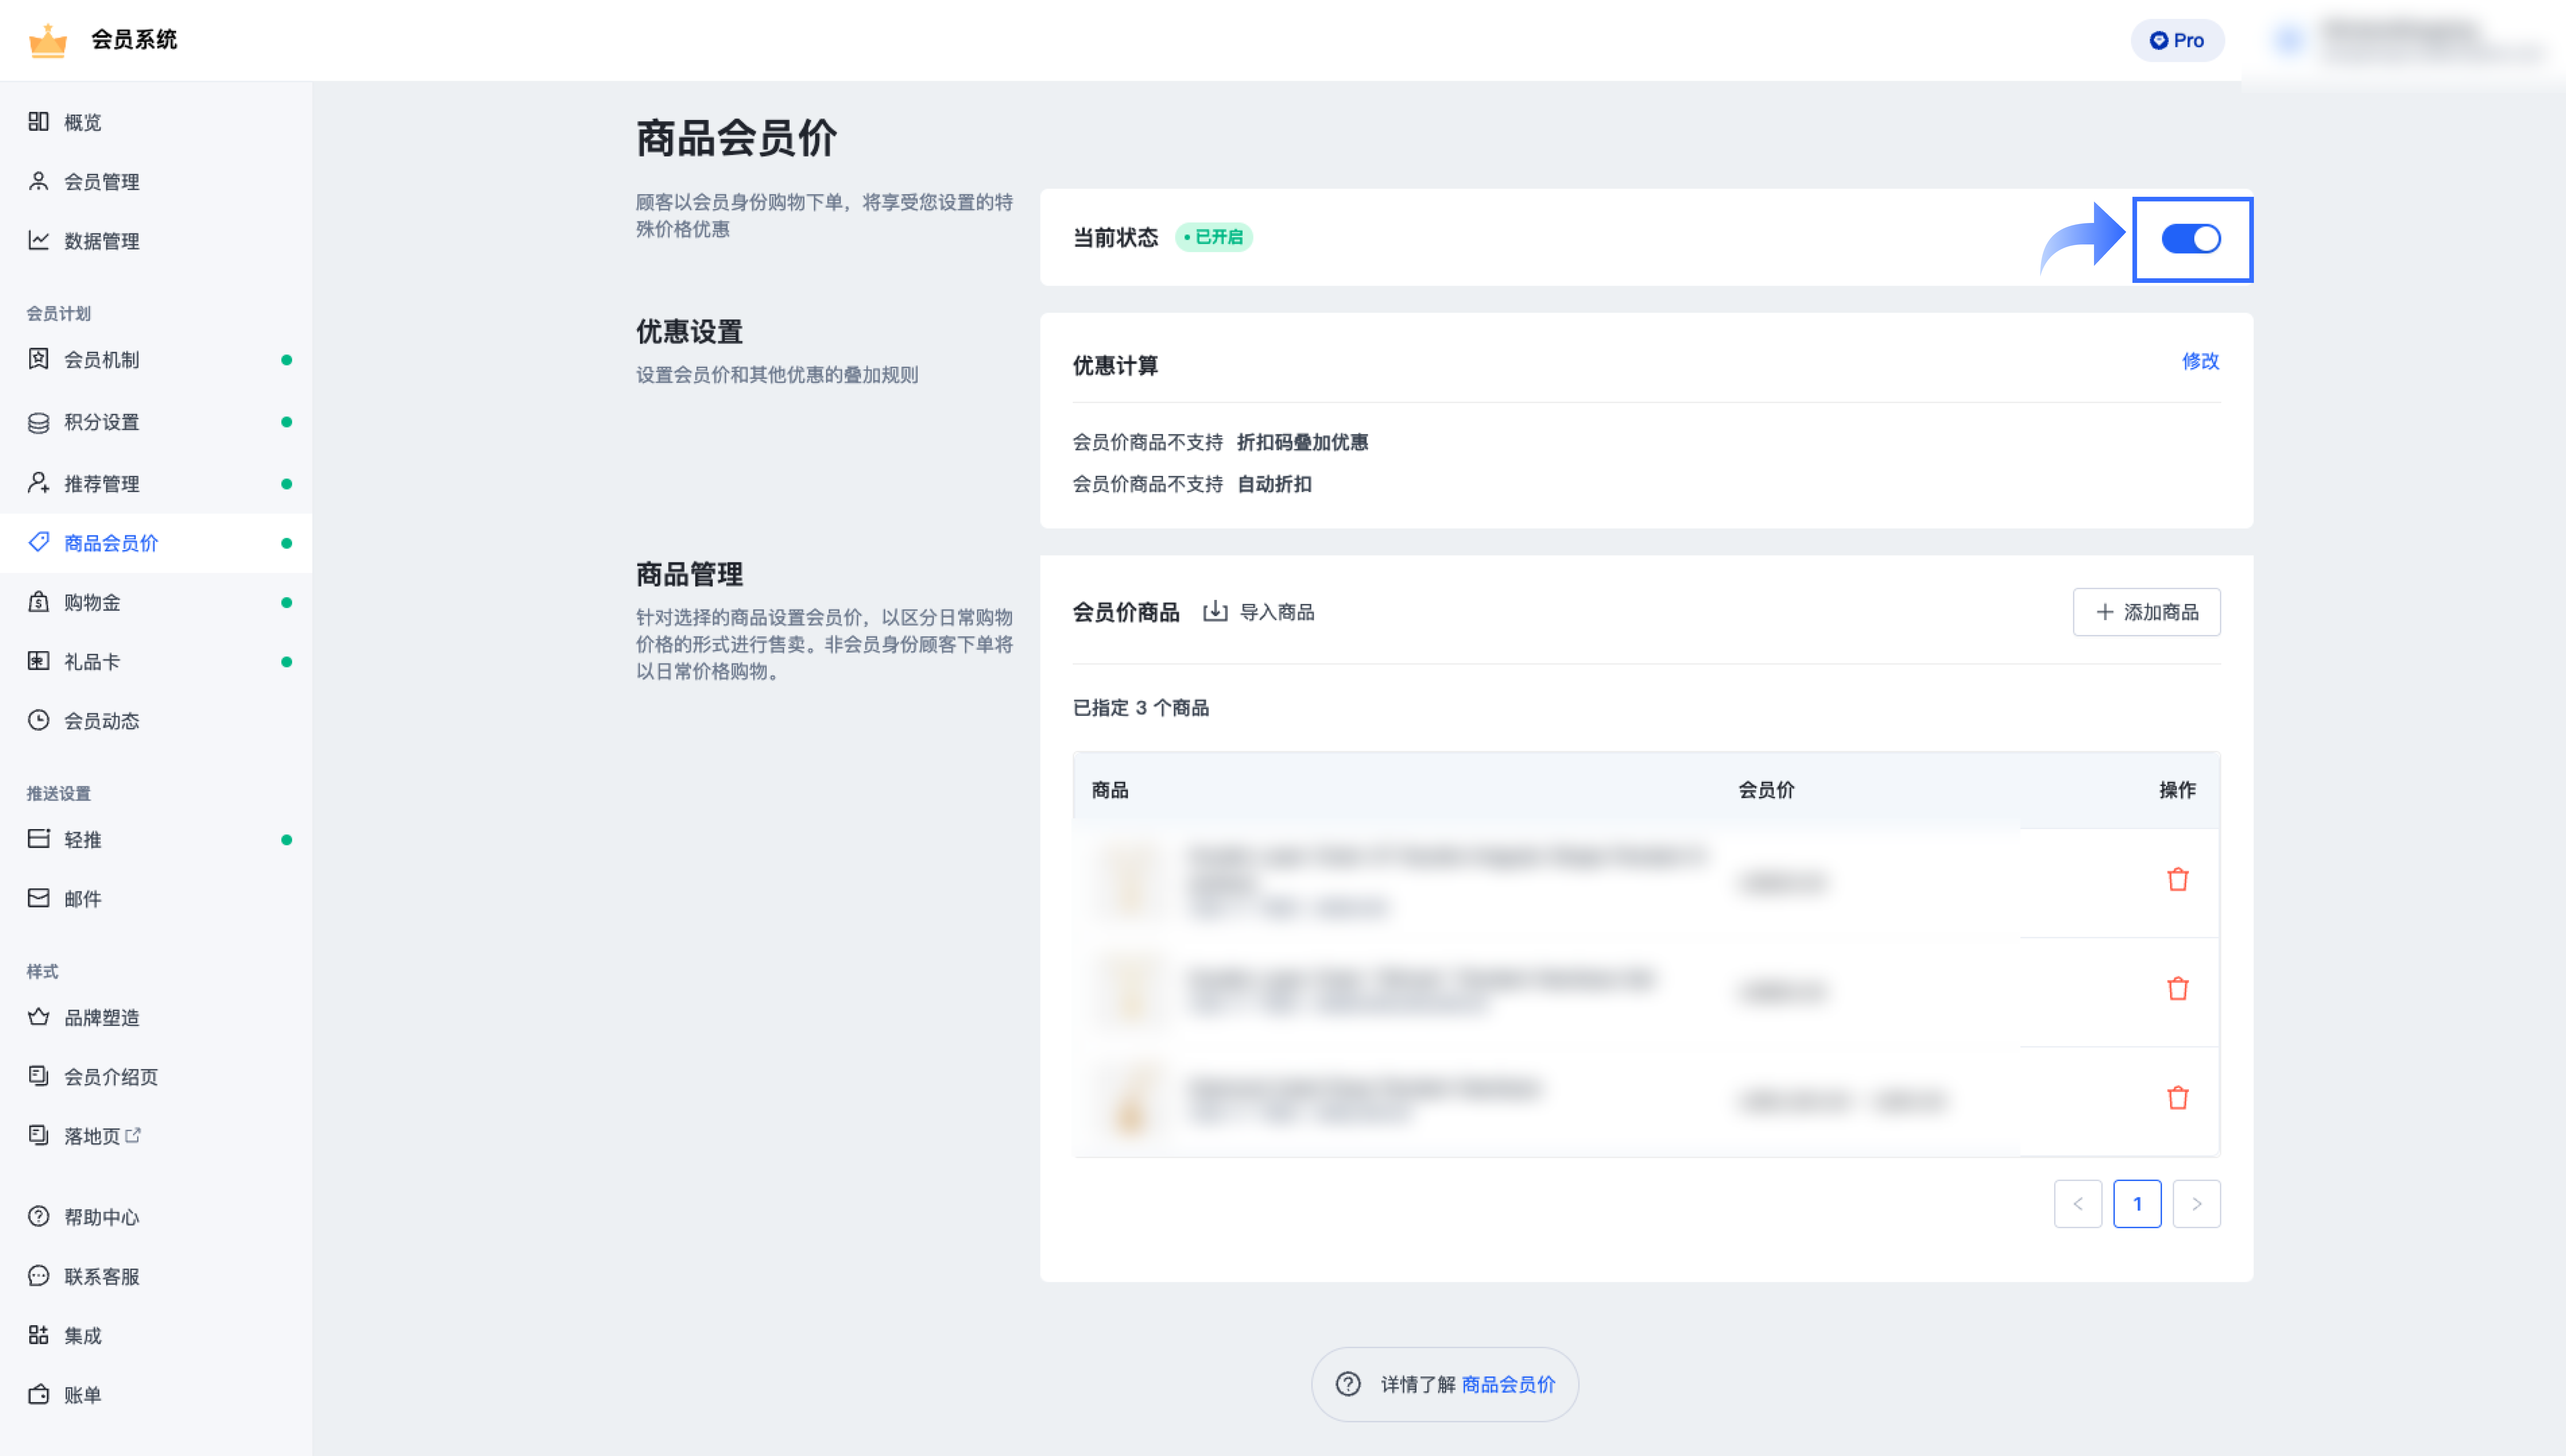Click the 帮助中心 question mark icon

click(38, 1216)
